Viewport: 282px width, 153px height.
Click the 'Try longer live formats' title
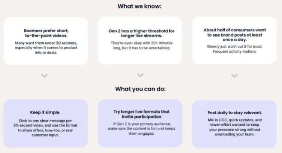[141, 114]
